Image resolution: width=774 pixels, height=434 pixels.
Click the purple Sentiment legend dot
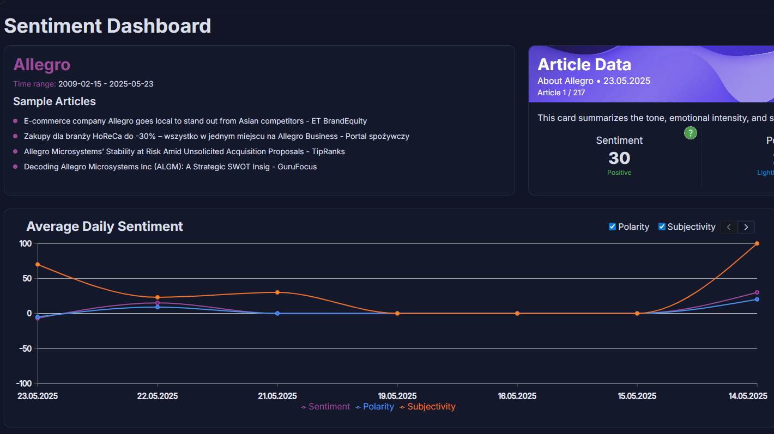(303, 407)
